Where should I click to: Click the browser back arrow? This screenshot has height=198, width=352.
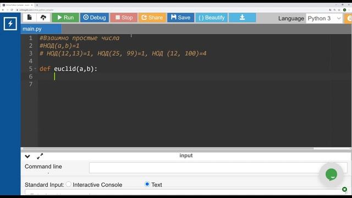pos(3,10)
